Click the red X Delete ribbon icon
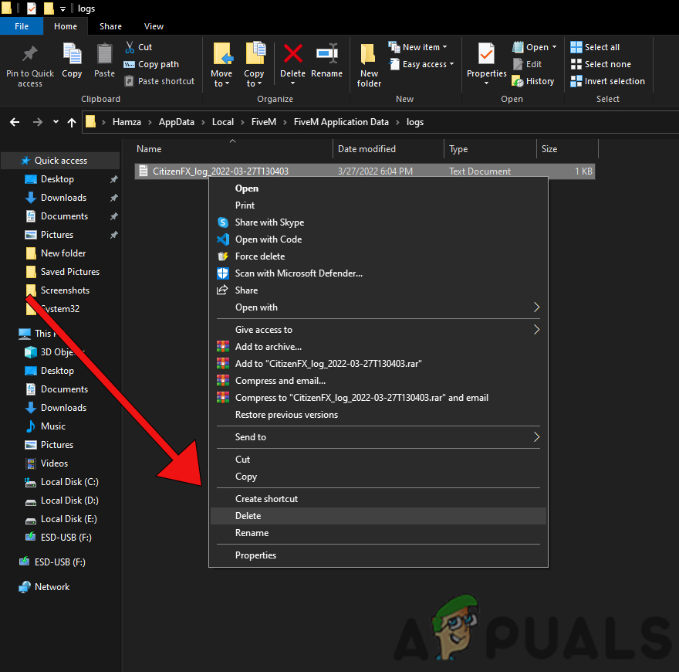 [292, 54]
